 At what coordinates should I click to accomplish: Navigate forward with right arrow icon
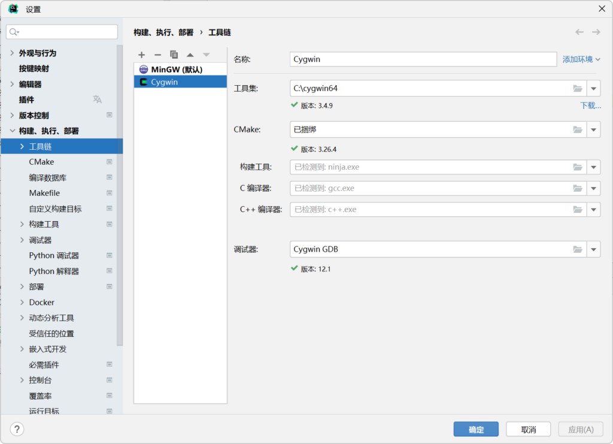tap(596, 32)
